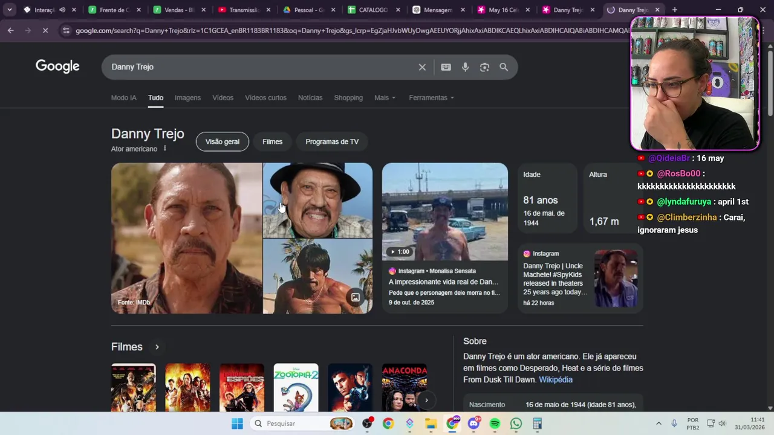Click the Windows taskbar Pesquisar search box
774x435 pixels.
[302, 424]
